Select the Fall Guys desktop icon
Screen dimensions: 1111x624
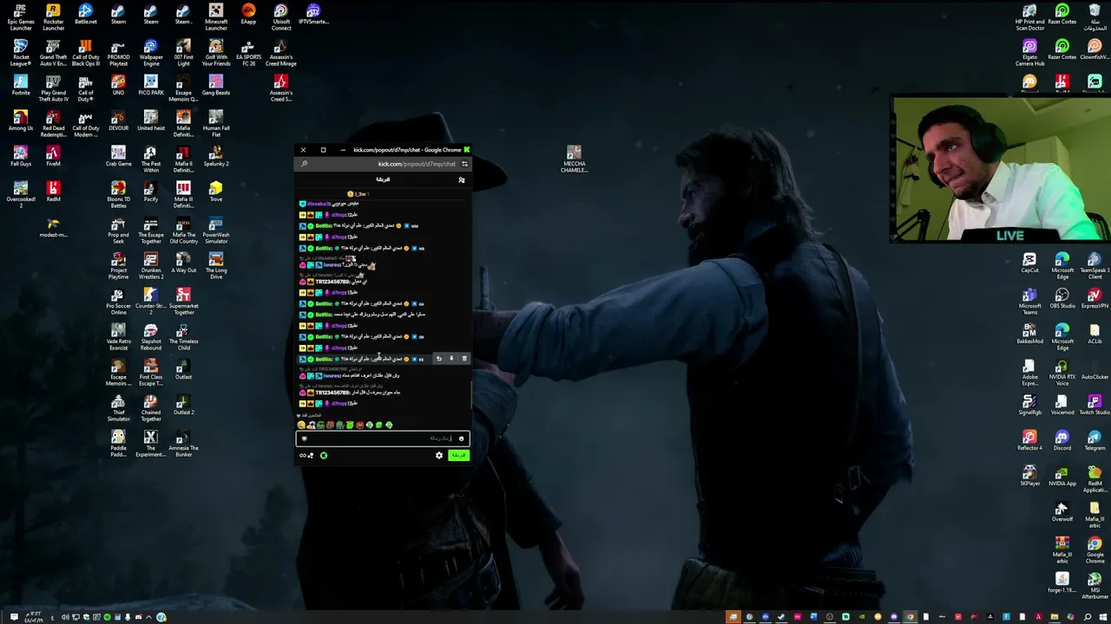click(x=21, y=156)
